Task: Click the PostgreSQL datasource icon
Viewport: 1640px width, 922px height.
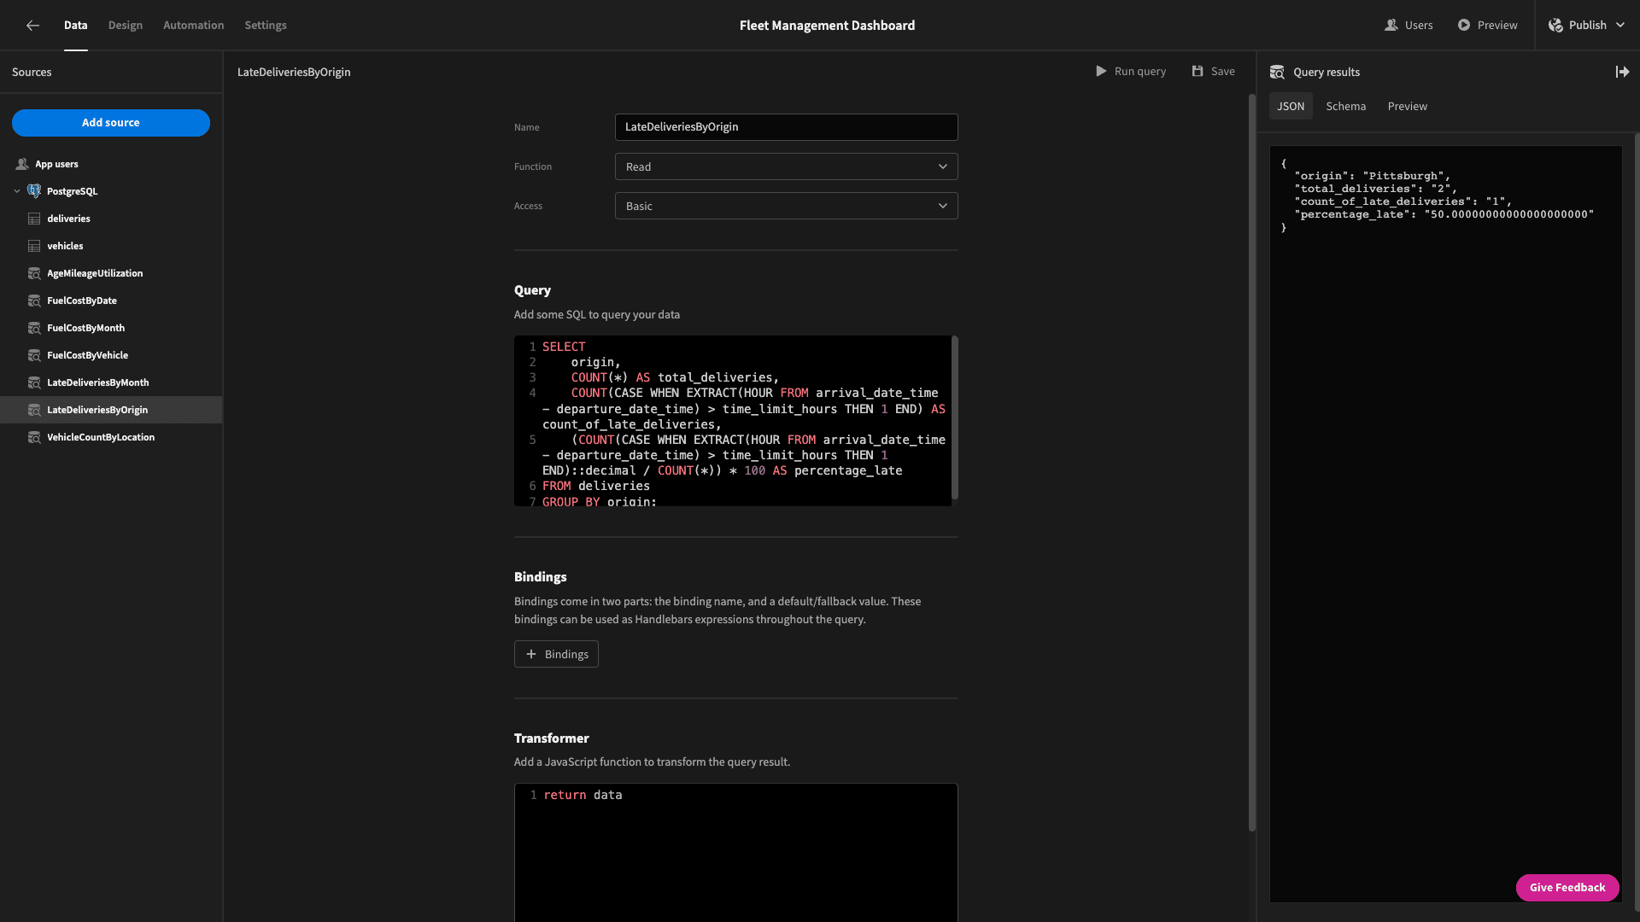Action: (34, 191)
